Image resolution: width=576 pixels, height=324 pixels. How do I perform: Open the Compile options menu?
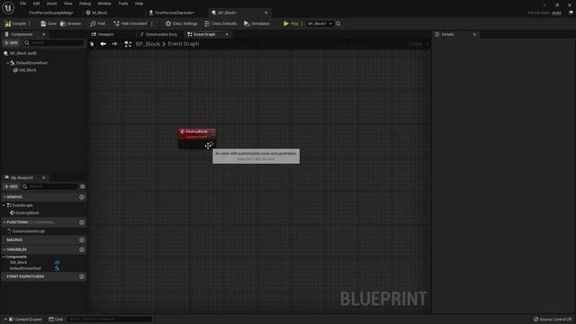pyautogui.click(x=30, y=23)
